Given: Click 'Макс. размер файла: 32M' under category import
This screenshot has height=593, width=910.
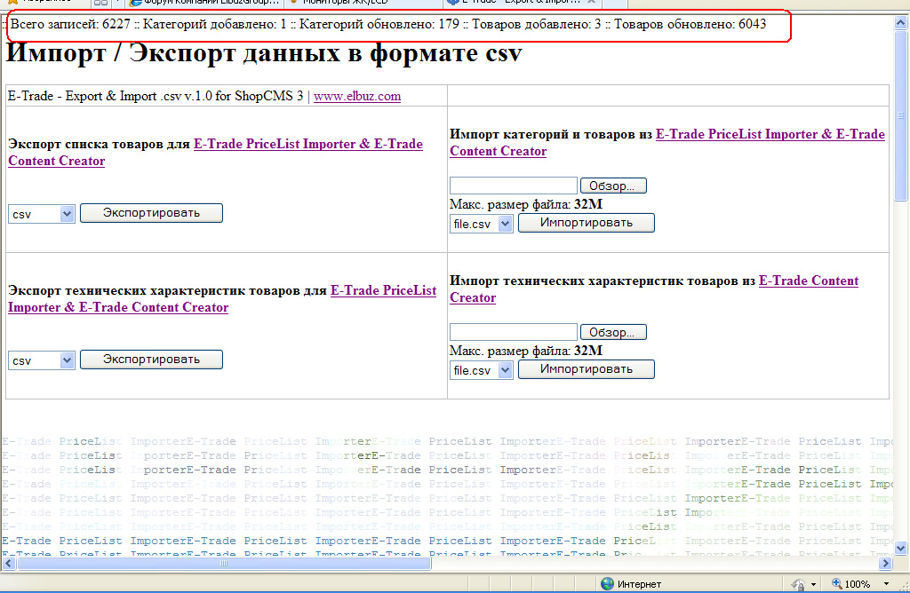Looking at the screenshot, I should click(526, 205).
